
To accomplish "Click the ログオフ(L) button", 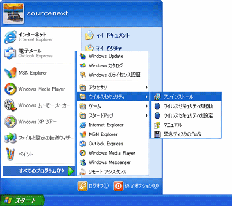I will [93, 186].
